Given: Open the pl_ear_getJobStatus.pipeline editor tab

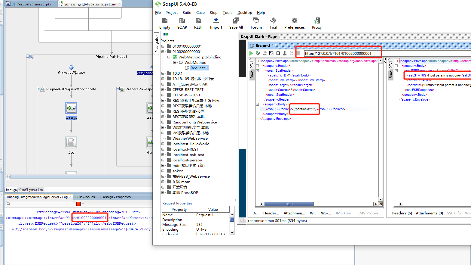Looking at the screenshot, I should (90, 4).
